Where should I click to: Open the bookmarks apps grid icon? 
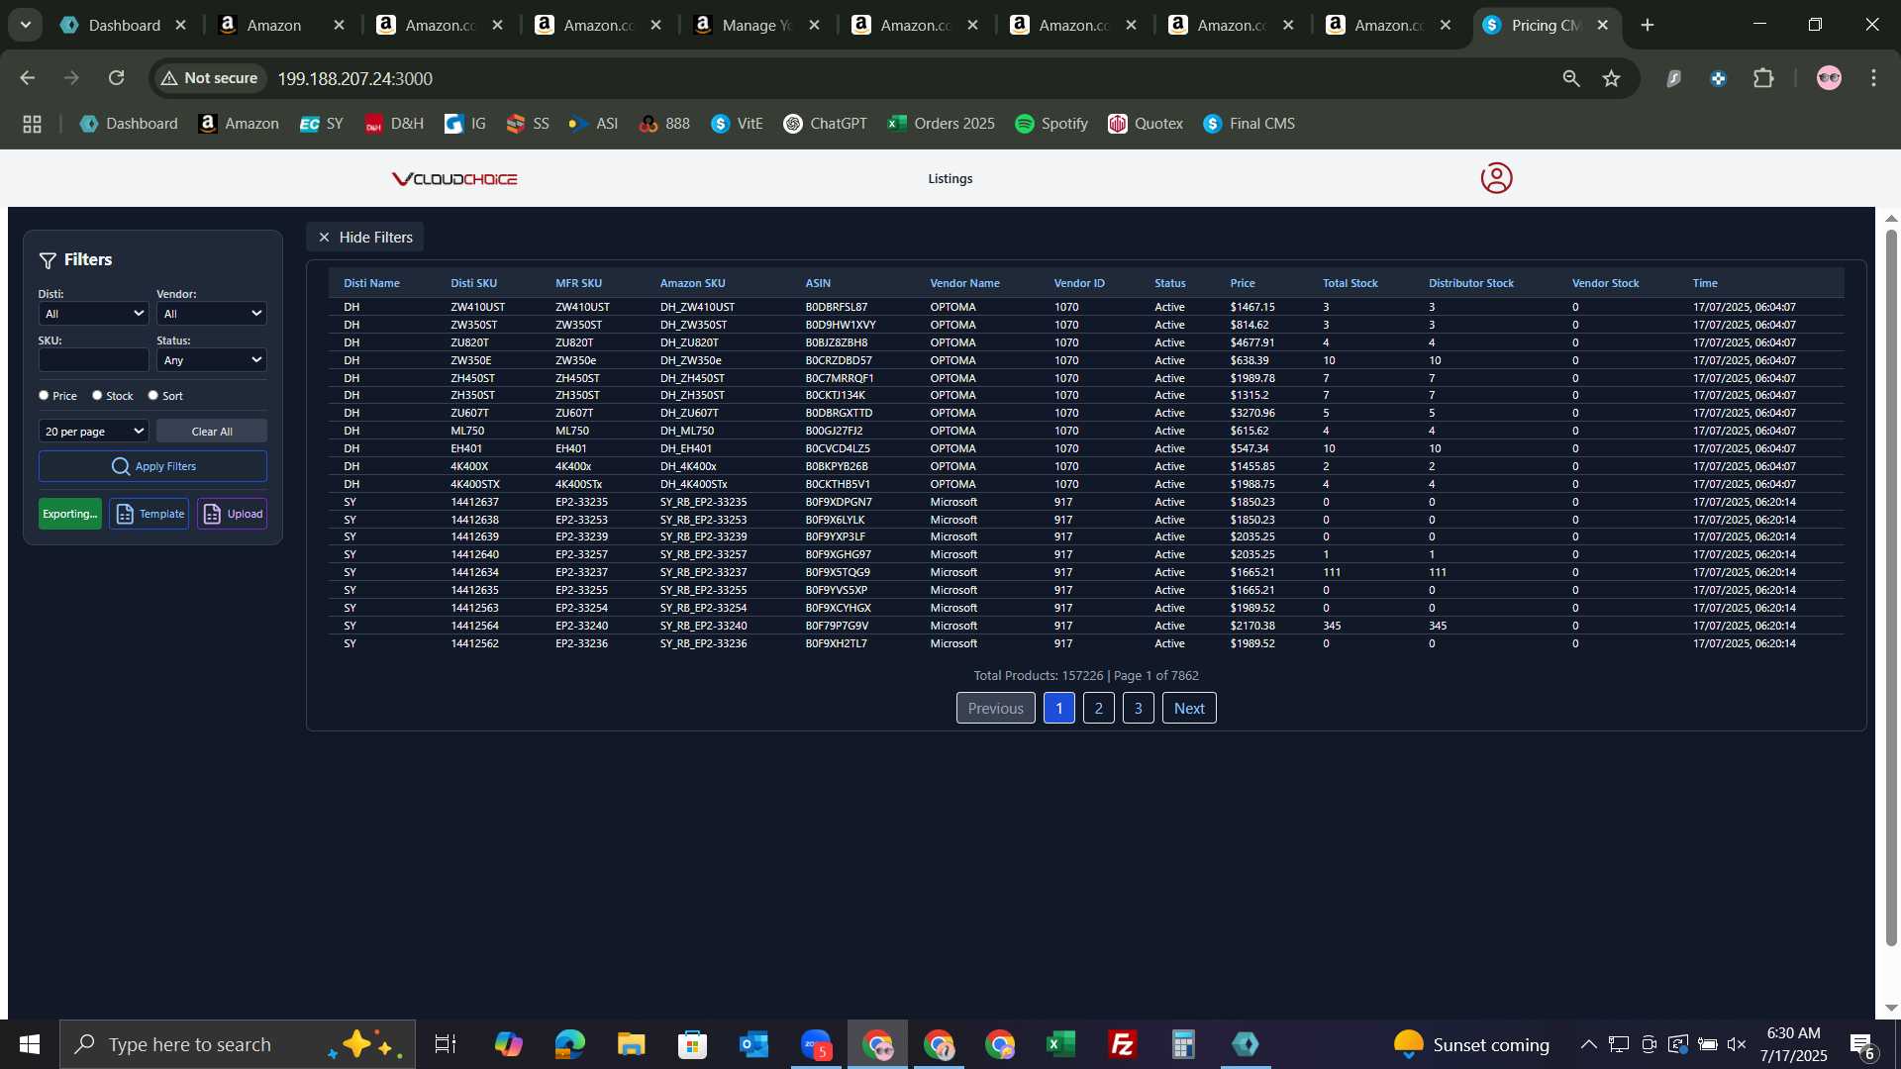click(x=32, y=124)
